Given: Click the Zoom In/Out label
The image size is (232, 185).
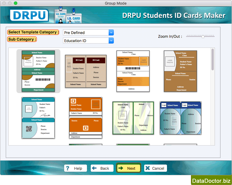Looking at the screenshot, I should (x=170, y=36).
